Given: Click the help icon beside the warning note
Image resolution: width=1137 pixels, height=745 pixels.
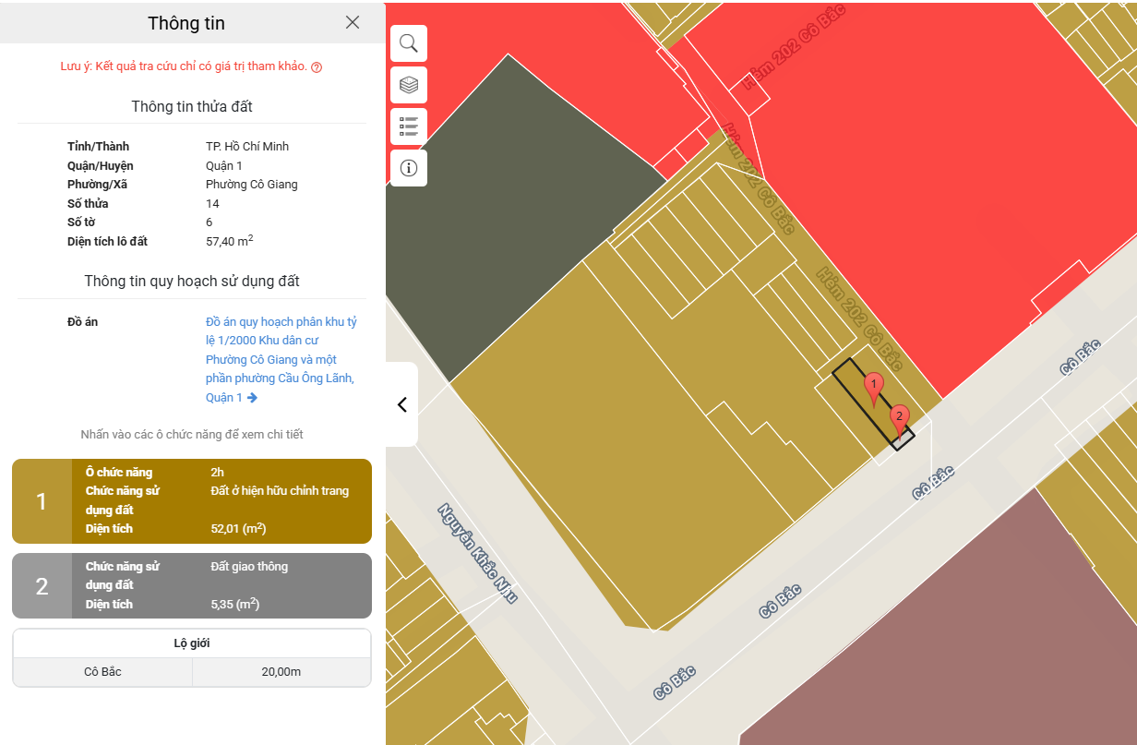Looking at the screenshot, I should click(x=317, y=67).
